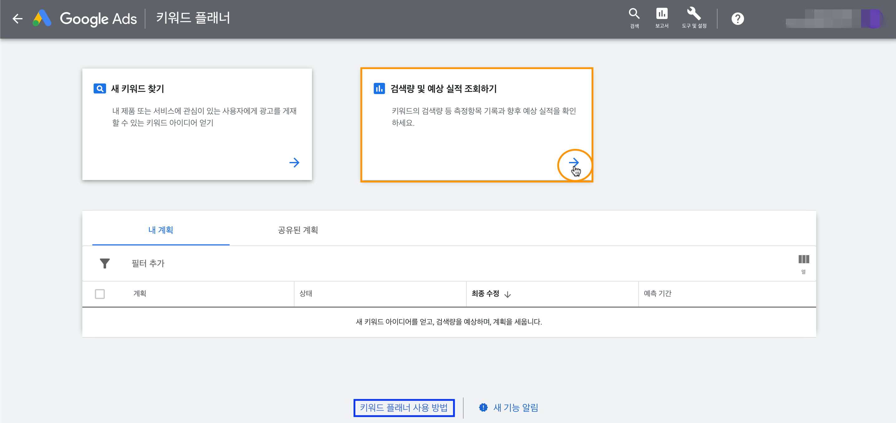
Task: Click the Google Ads logo
Action: (42, 18)
